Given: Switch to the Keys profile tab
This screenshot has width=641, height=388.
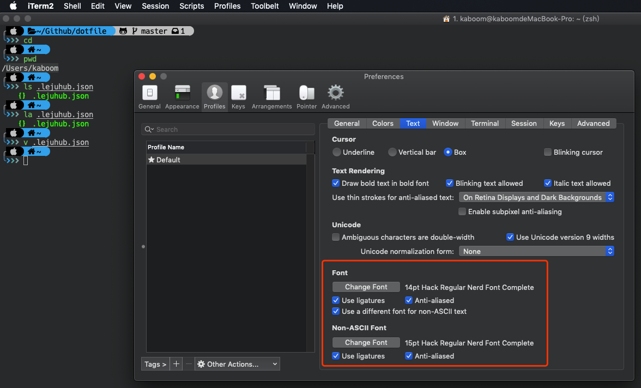Looking at the screenshot, I should point(557,124).
